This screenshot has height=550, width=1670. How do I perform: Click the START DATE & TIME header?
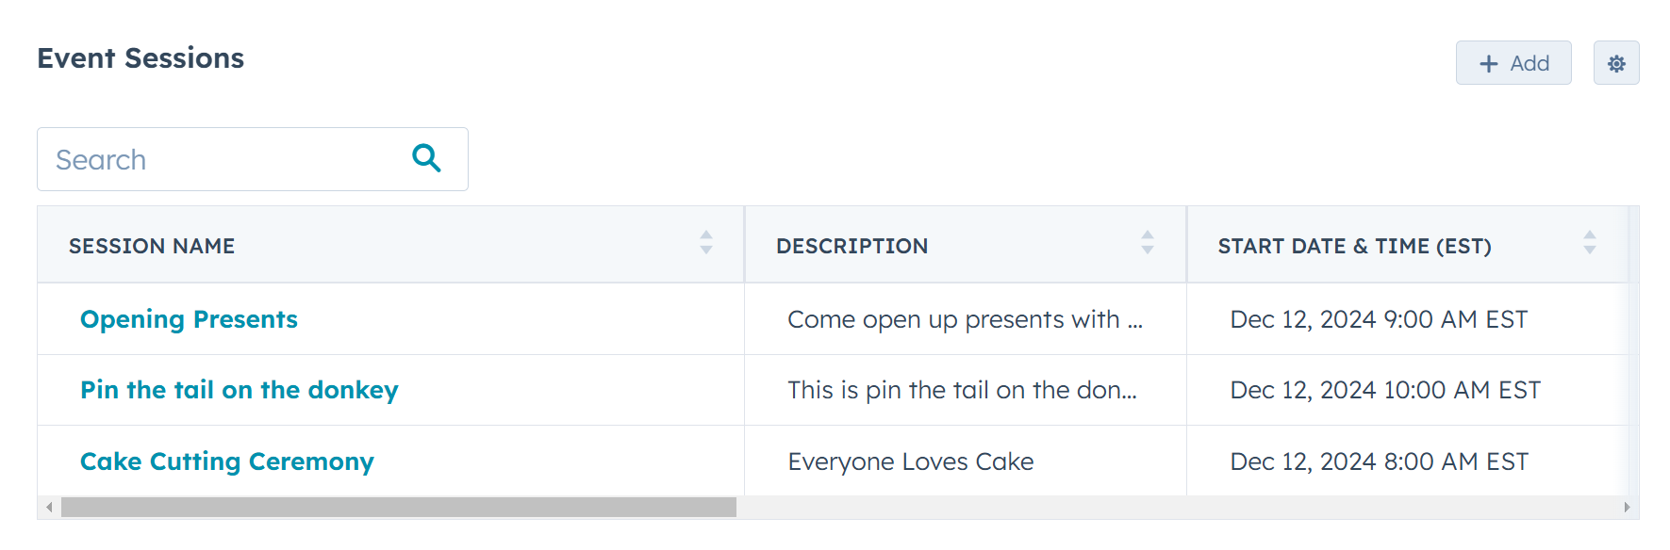[x=1354, y=246]
